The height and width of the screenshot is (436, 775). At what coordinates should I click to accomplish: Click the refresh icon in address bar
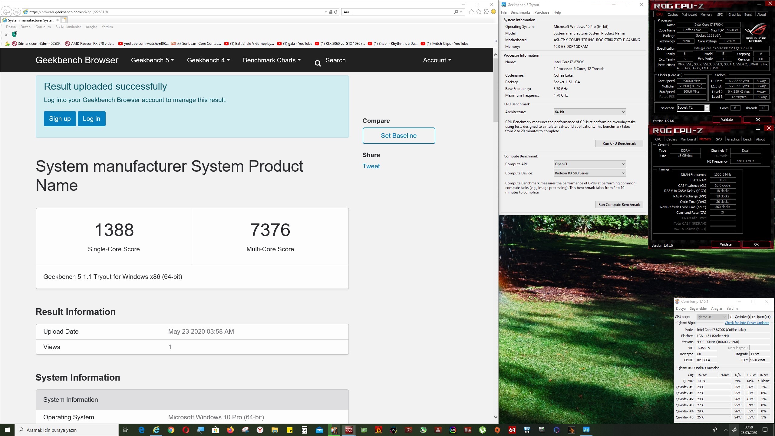336,12
